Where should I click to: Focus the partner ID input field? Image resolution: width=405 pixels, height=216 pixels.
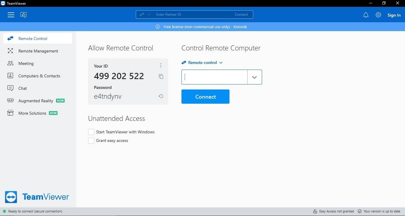click(214, 77)
